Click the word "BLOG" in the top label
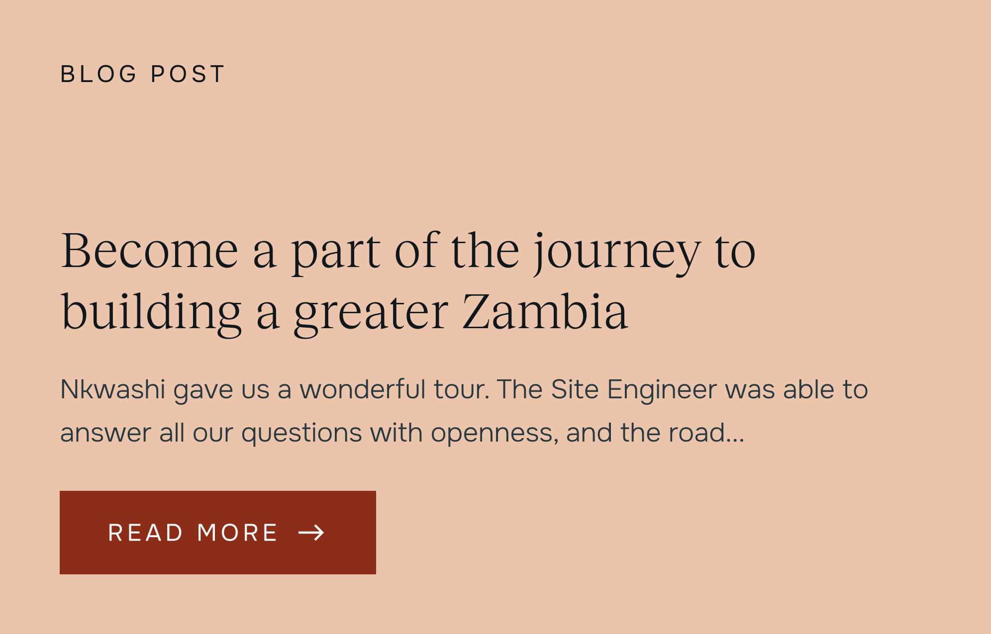The height and width of the screenshot is (634, 991). (x=99, y=74)
